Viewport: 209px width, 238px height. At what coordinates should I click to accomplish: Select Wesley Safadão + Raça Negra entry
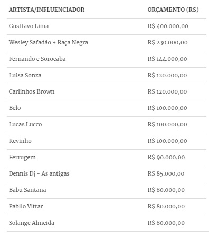tap(49, 42)
